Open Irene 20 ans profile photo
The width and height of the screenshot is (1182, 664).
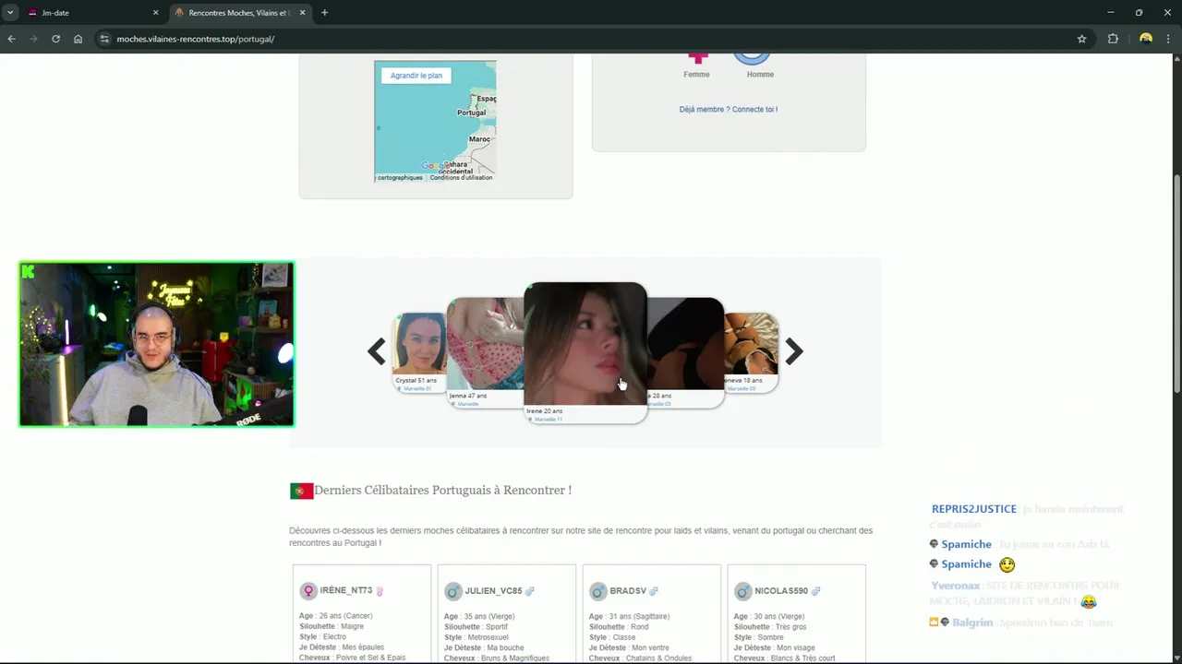coord(585,343)
